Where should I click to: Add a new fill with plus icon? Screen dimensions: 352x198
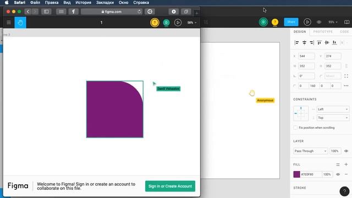[346, 164]
